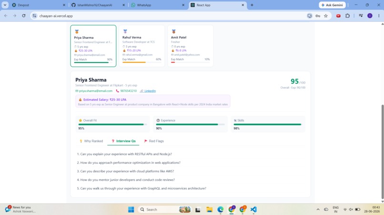This screenshot has height=215, width=384.
Task: Open the Why Ranked tab
Action: (91, 141)
